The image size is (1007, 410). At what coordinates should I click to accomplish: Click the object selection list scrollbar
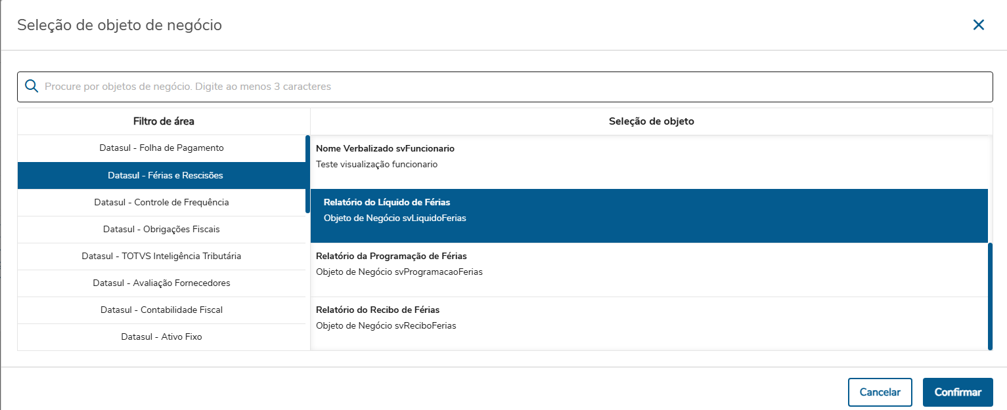(x=990, y=297)
